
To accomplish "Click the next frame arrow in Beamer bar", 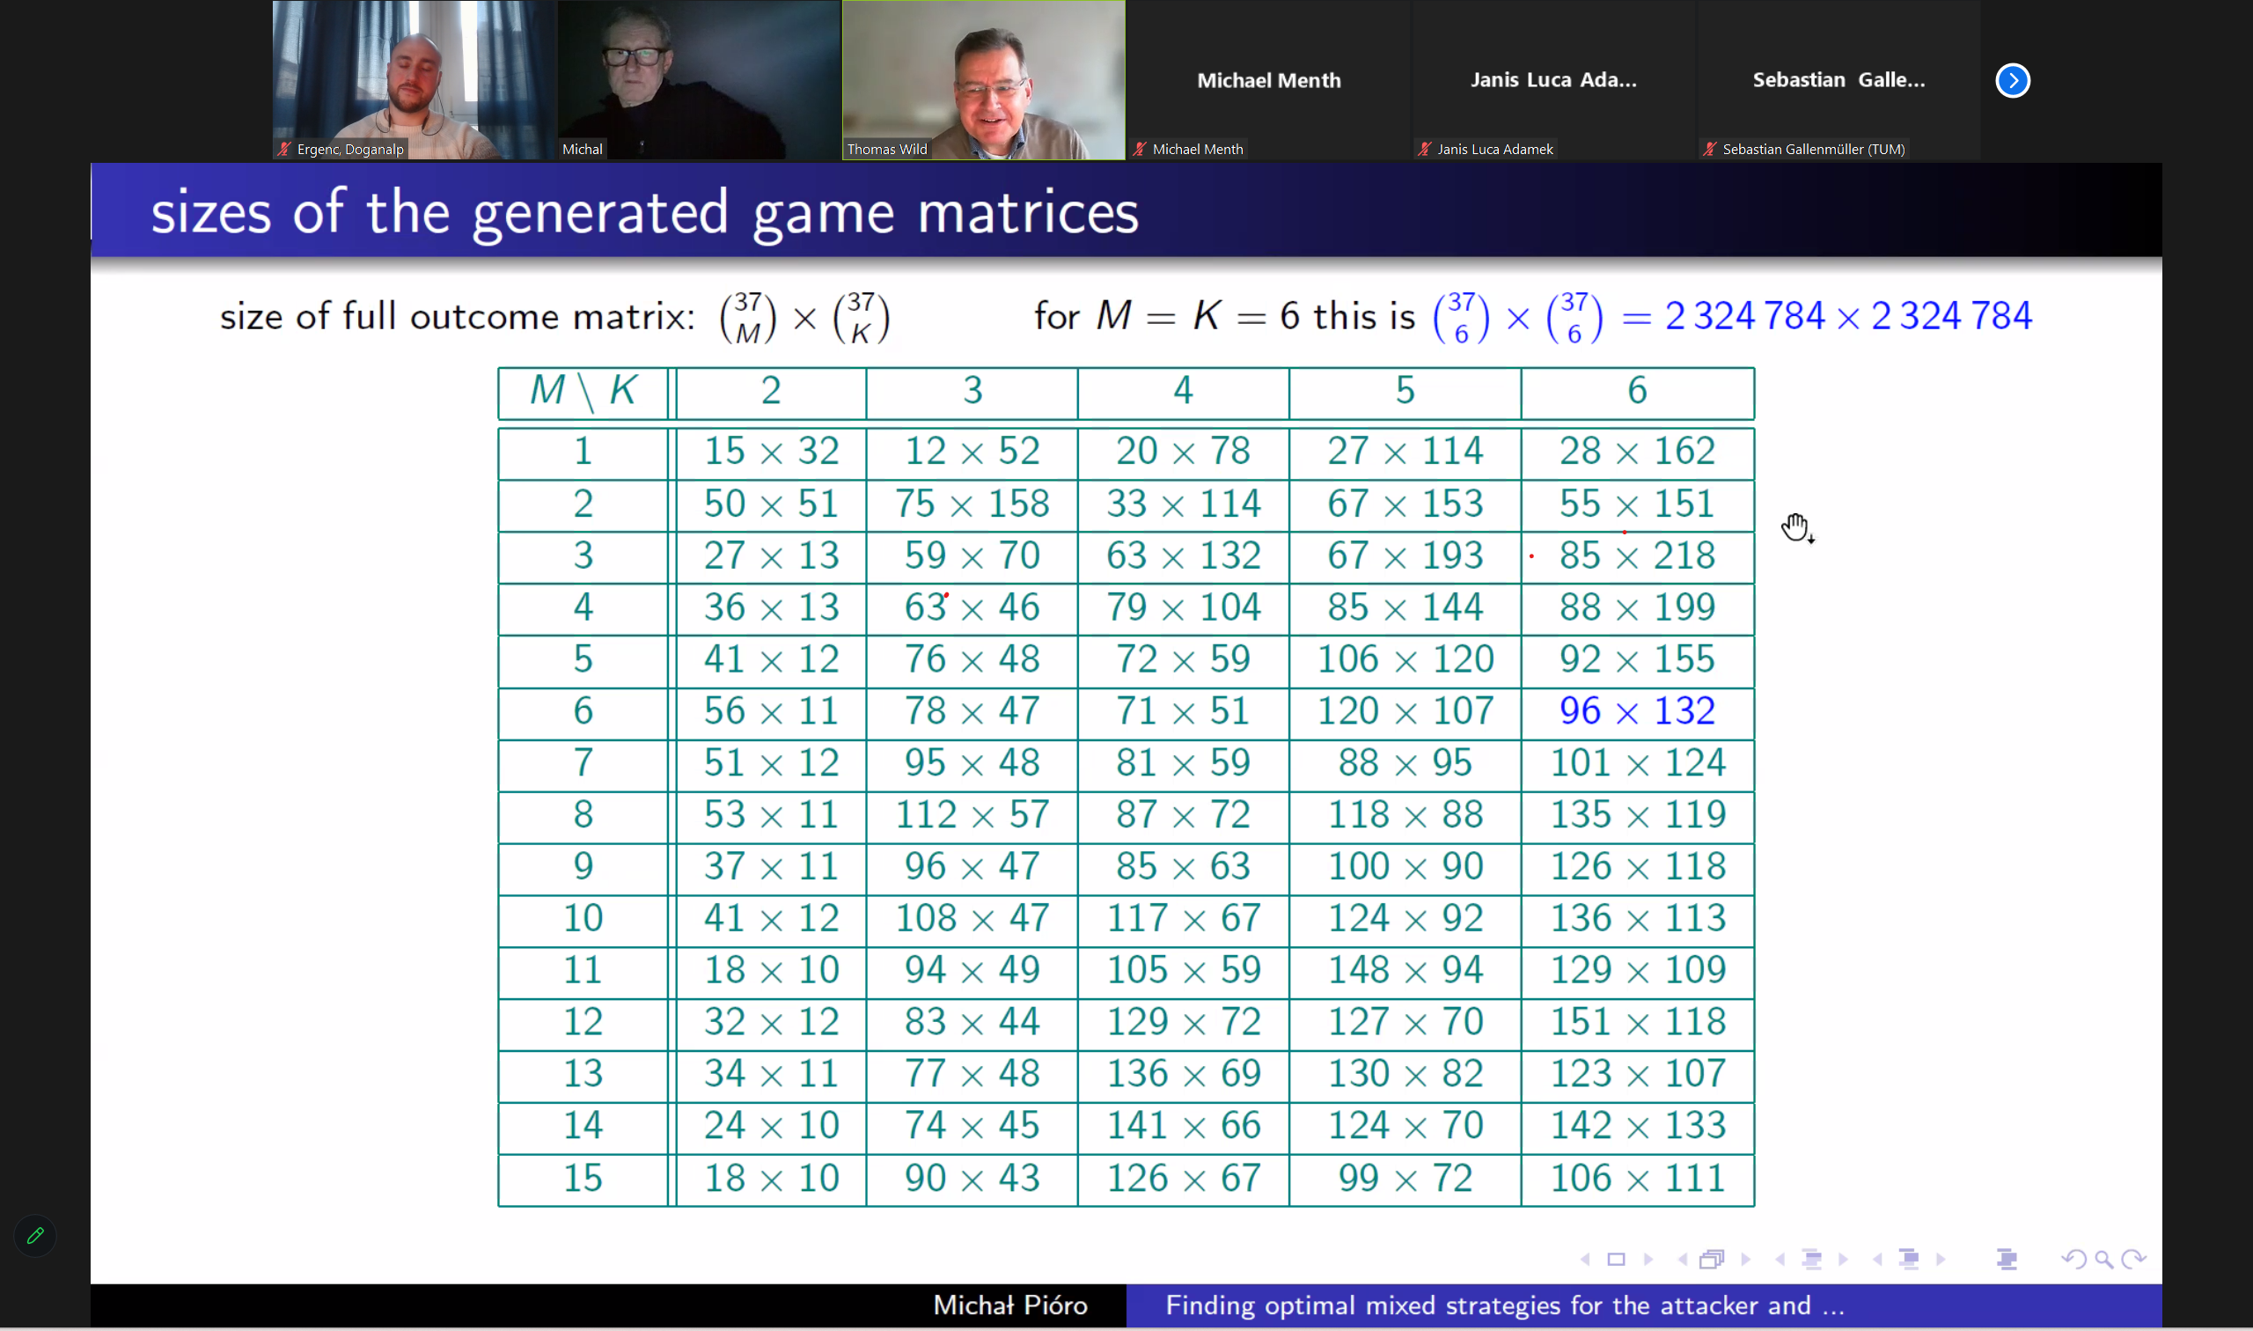I will [1744, 1259].
